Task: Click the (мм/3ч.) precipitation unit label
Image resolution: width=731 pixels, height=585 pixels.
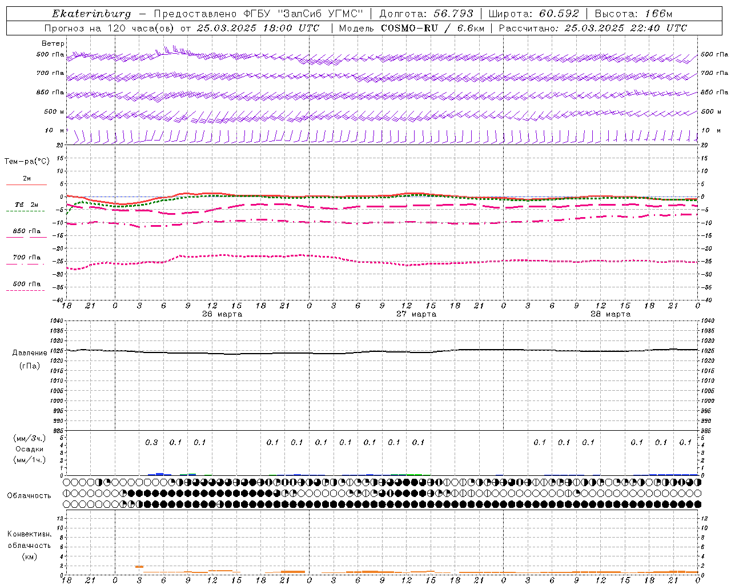Action: pos(29,438)
